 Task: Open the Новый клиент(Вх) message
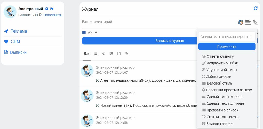click(x=148, y=106)
